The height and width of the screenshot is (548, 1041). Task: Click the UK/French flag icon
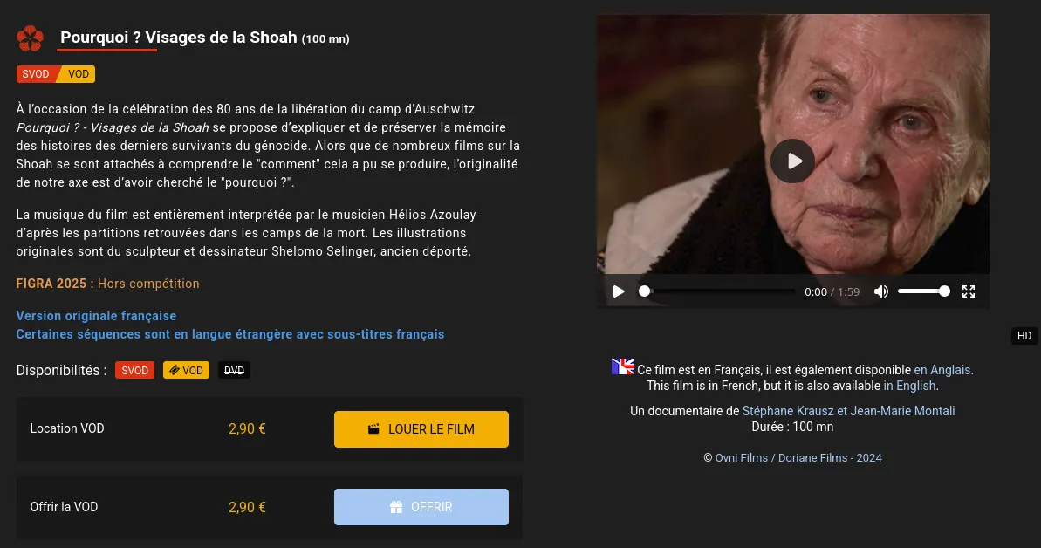point(623,366)
